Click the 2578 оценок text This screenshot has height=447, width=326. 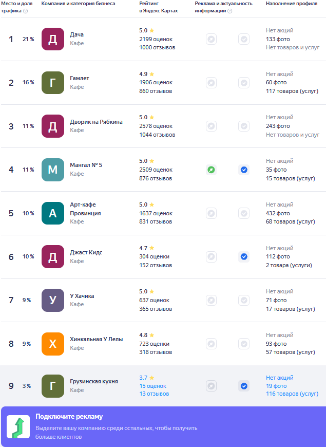tap(156, 126)
